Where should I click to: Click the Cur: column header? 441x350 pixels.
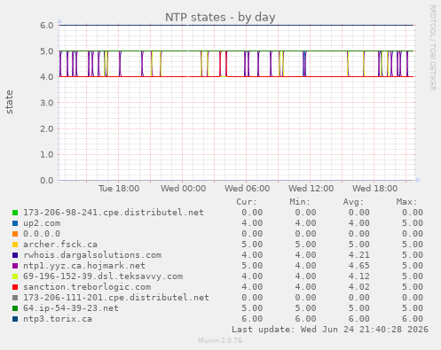click(247, 202)
